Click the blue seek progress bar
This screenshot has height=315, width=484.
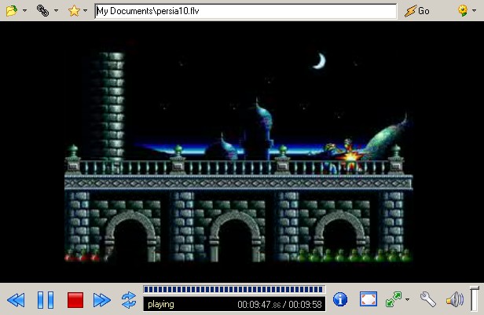click(x=234, y=289)
